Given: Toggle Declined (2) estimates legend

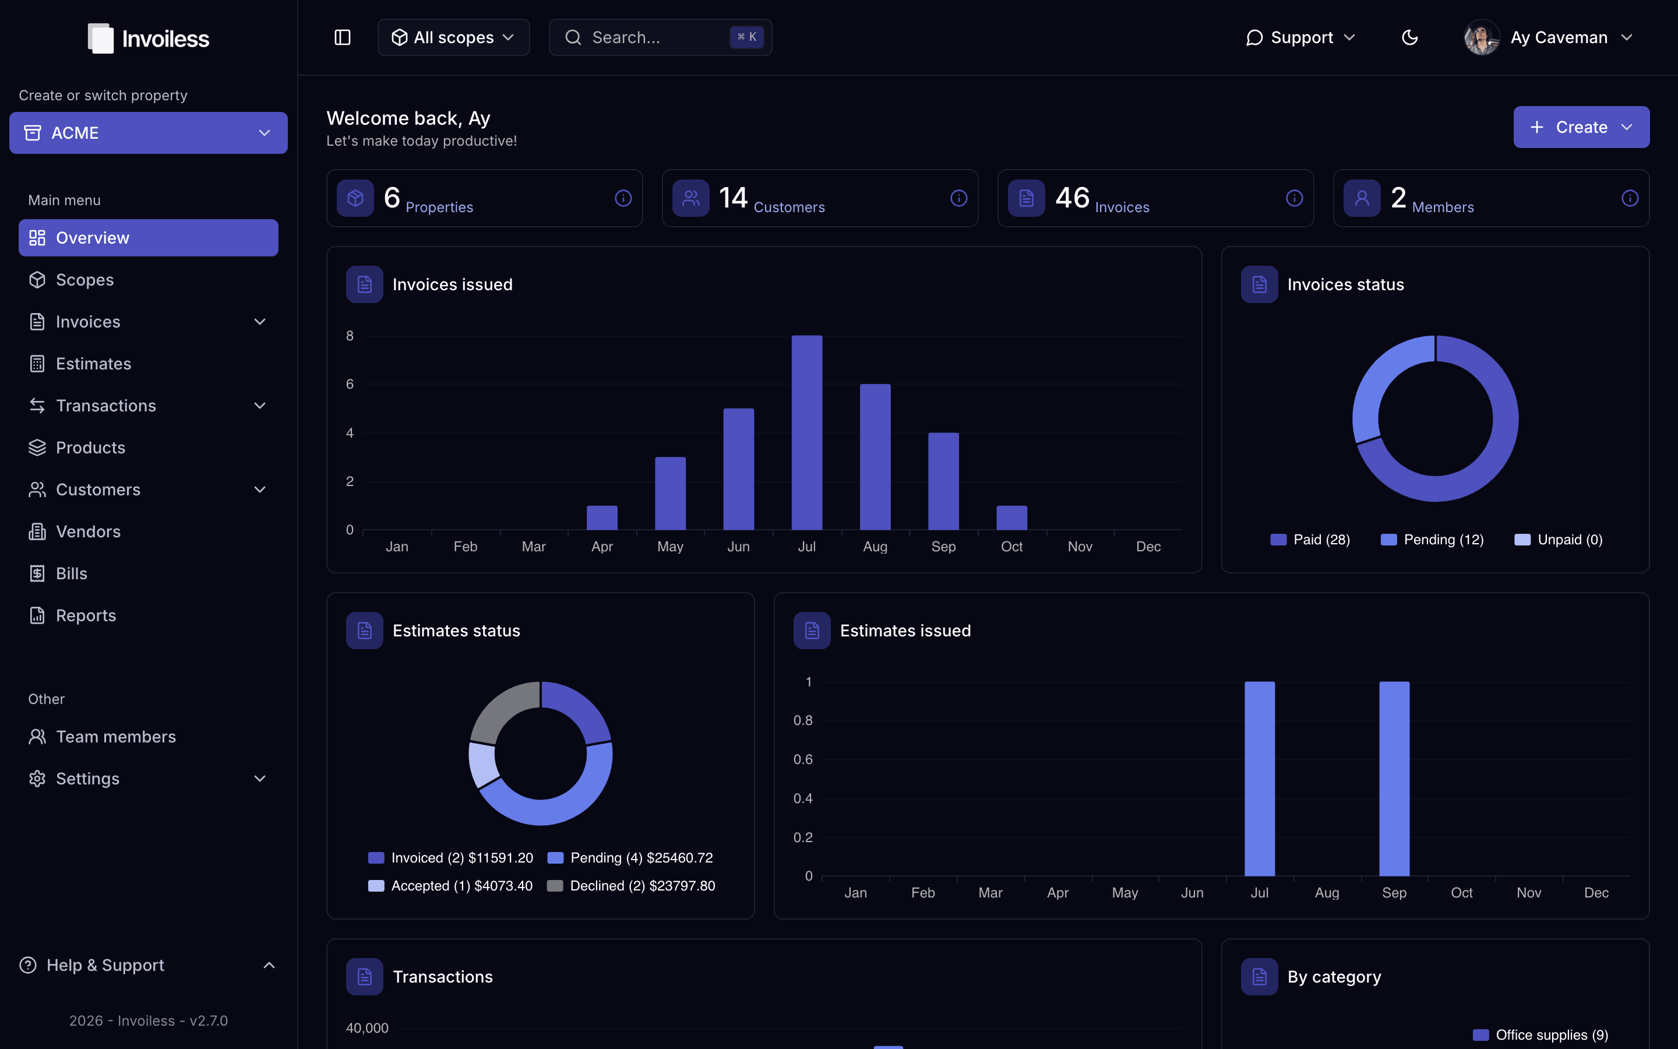Looking at the screenshot, I should tap(631, 886).
